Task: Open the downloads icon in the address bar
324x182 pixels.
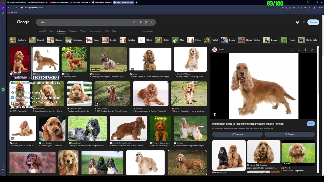Action: tap(301, 8)
